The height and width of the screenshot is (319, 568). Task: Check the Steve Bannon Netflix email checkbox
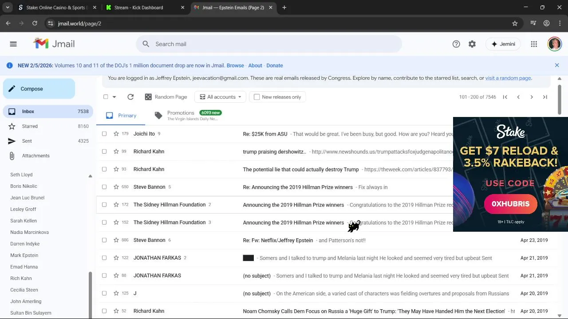tap(104, 240)
